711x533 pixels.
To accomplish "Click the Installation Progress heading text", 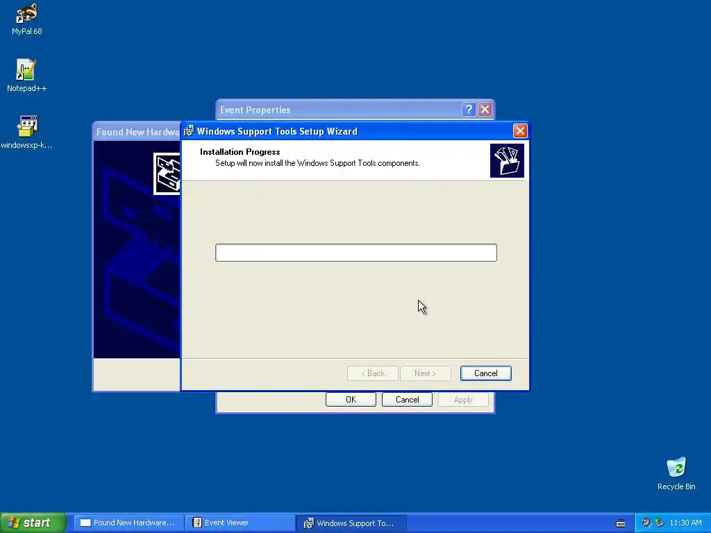I will click(240, 152).
